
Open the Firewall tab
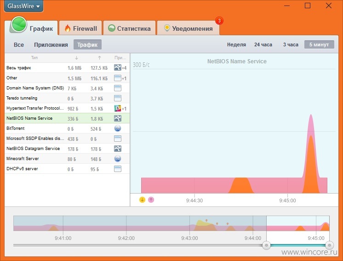point(80,28)
